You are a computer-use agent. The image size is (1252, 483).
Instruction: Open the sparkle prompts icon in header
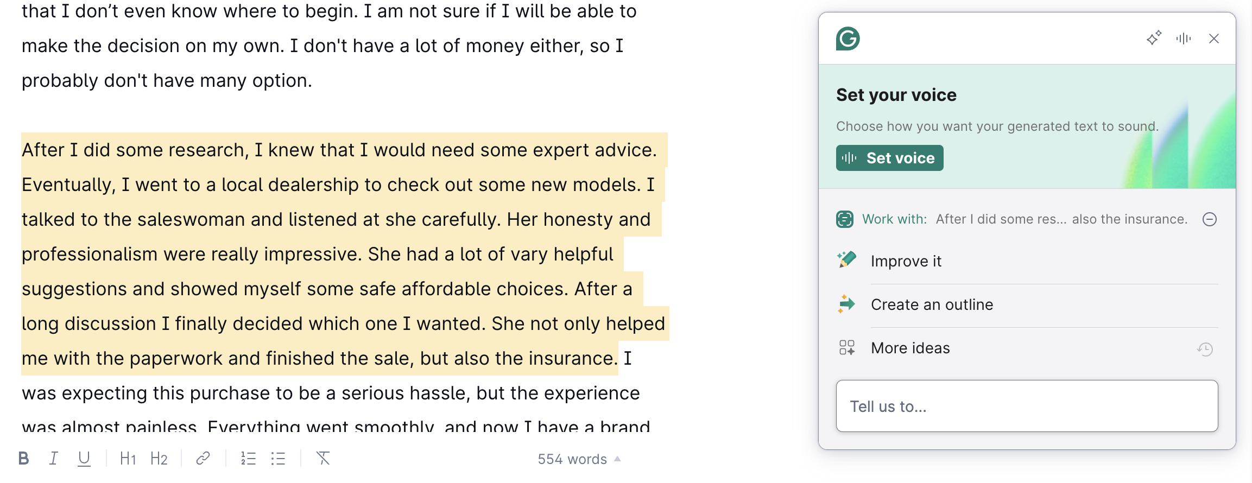pos(1154,39)
